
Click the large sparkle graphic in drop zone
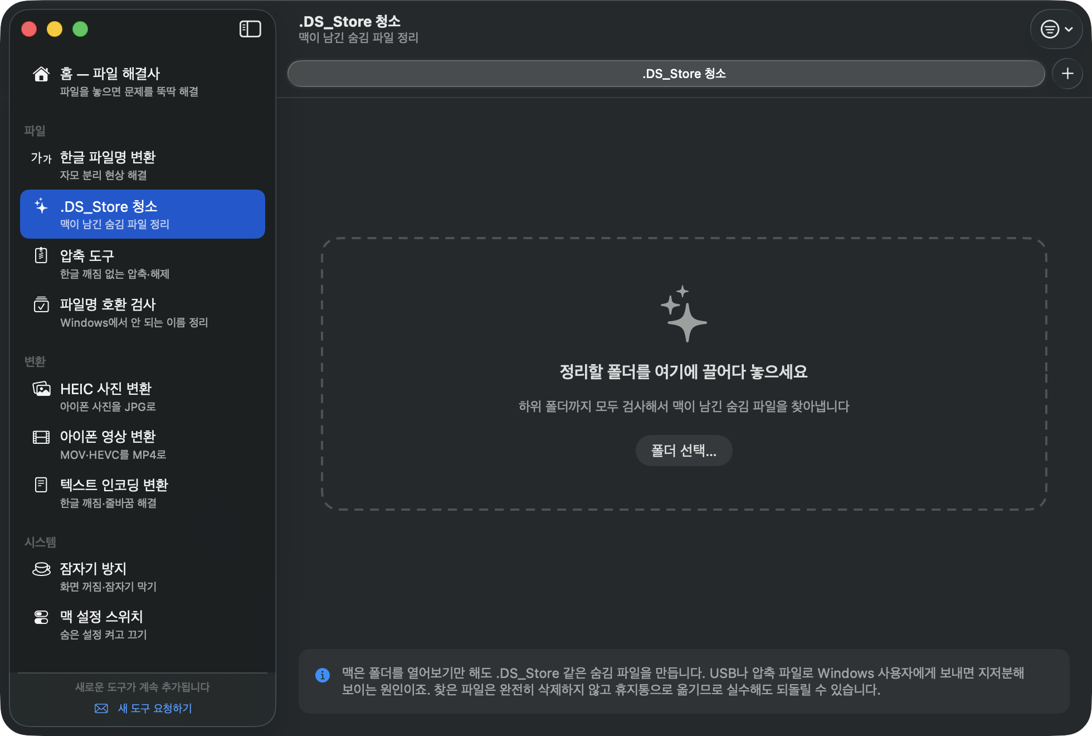click(x=684, y=313)
